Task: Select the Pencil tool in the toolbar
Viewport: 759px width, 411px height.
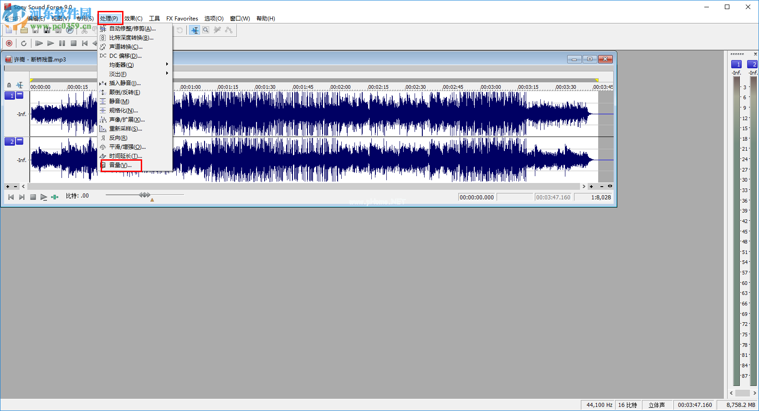Action: [217, 30]
